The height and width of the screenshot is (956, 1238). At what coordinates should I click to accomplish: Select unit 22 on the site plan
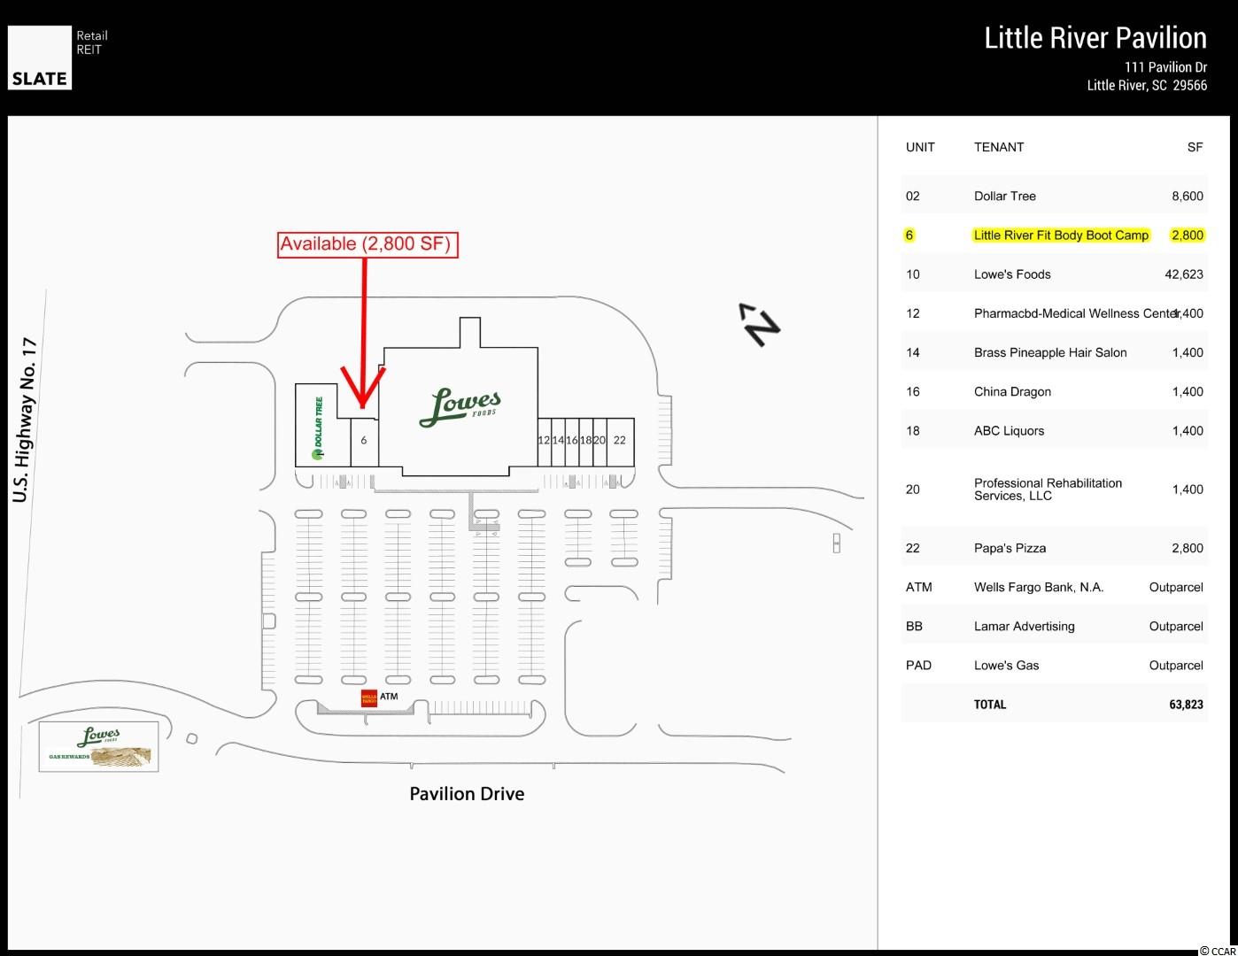pyautogui.click(x=620, y=441)
